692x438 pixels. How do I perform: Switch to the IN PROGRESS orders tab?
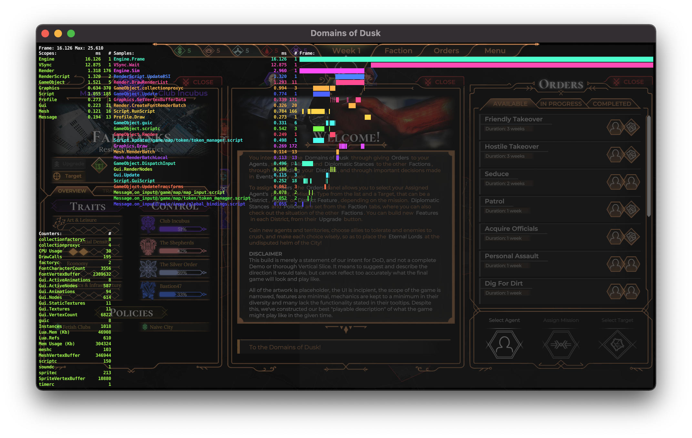click(560, 104)
